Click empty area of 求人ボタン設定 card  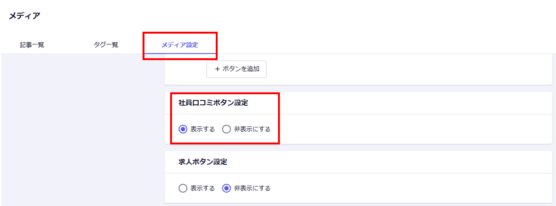pos(404,188)
